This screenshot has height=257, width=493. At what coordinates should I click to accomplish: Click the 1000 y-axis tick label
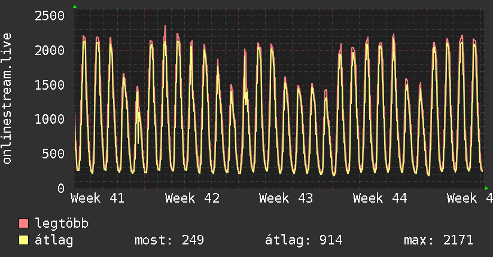tap(50, 119)
